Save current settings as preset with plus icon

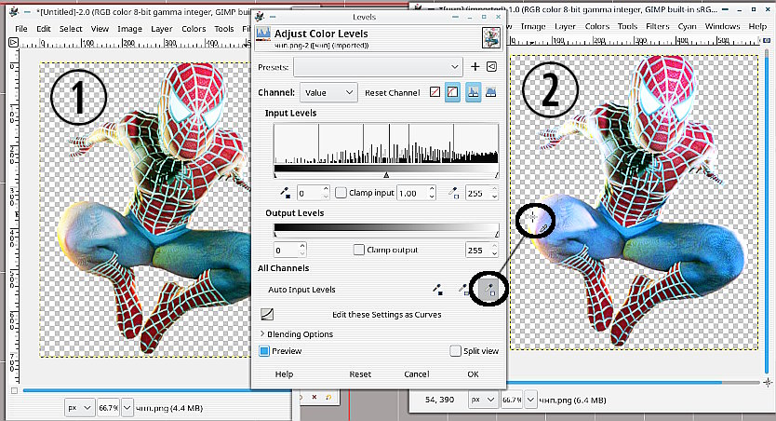475,67
